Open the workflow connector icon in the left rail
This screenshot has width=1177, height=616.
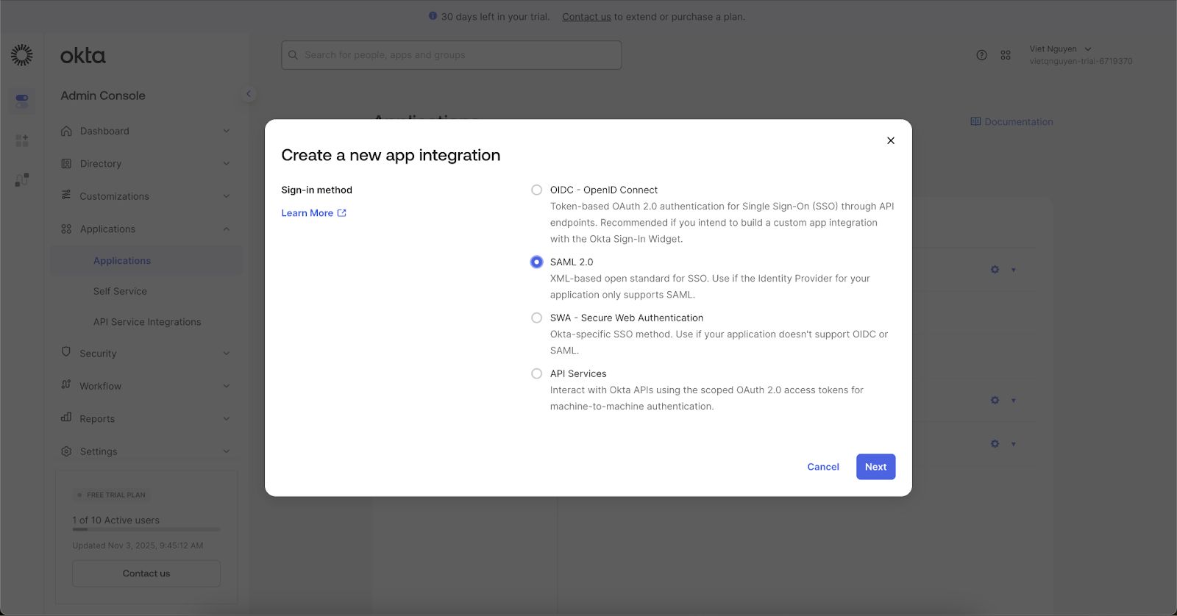(22, 179)
